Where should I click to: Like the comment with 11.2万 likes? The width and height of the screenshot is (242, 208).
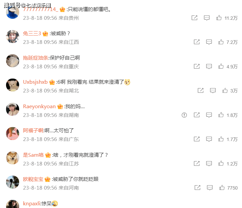pos(219,18)
